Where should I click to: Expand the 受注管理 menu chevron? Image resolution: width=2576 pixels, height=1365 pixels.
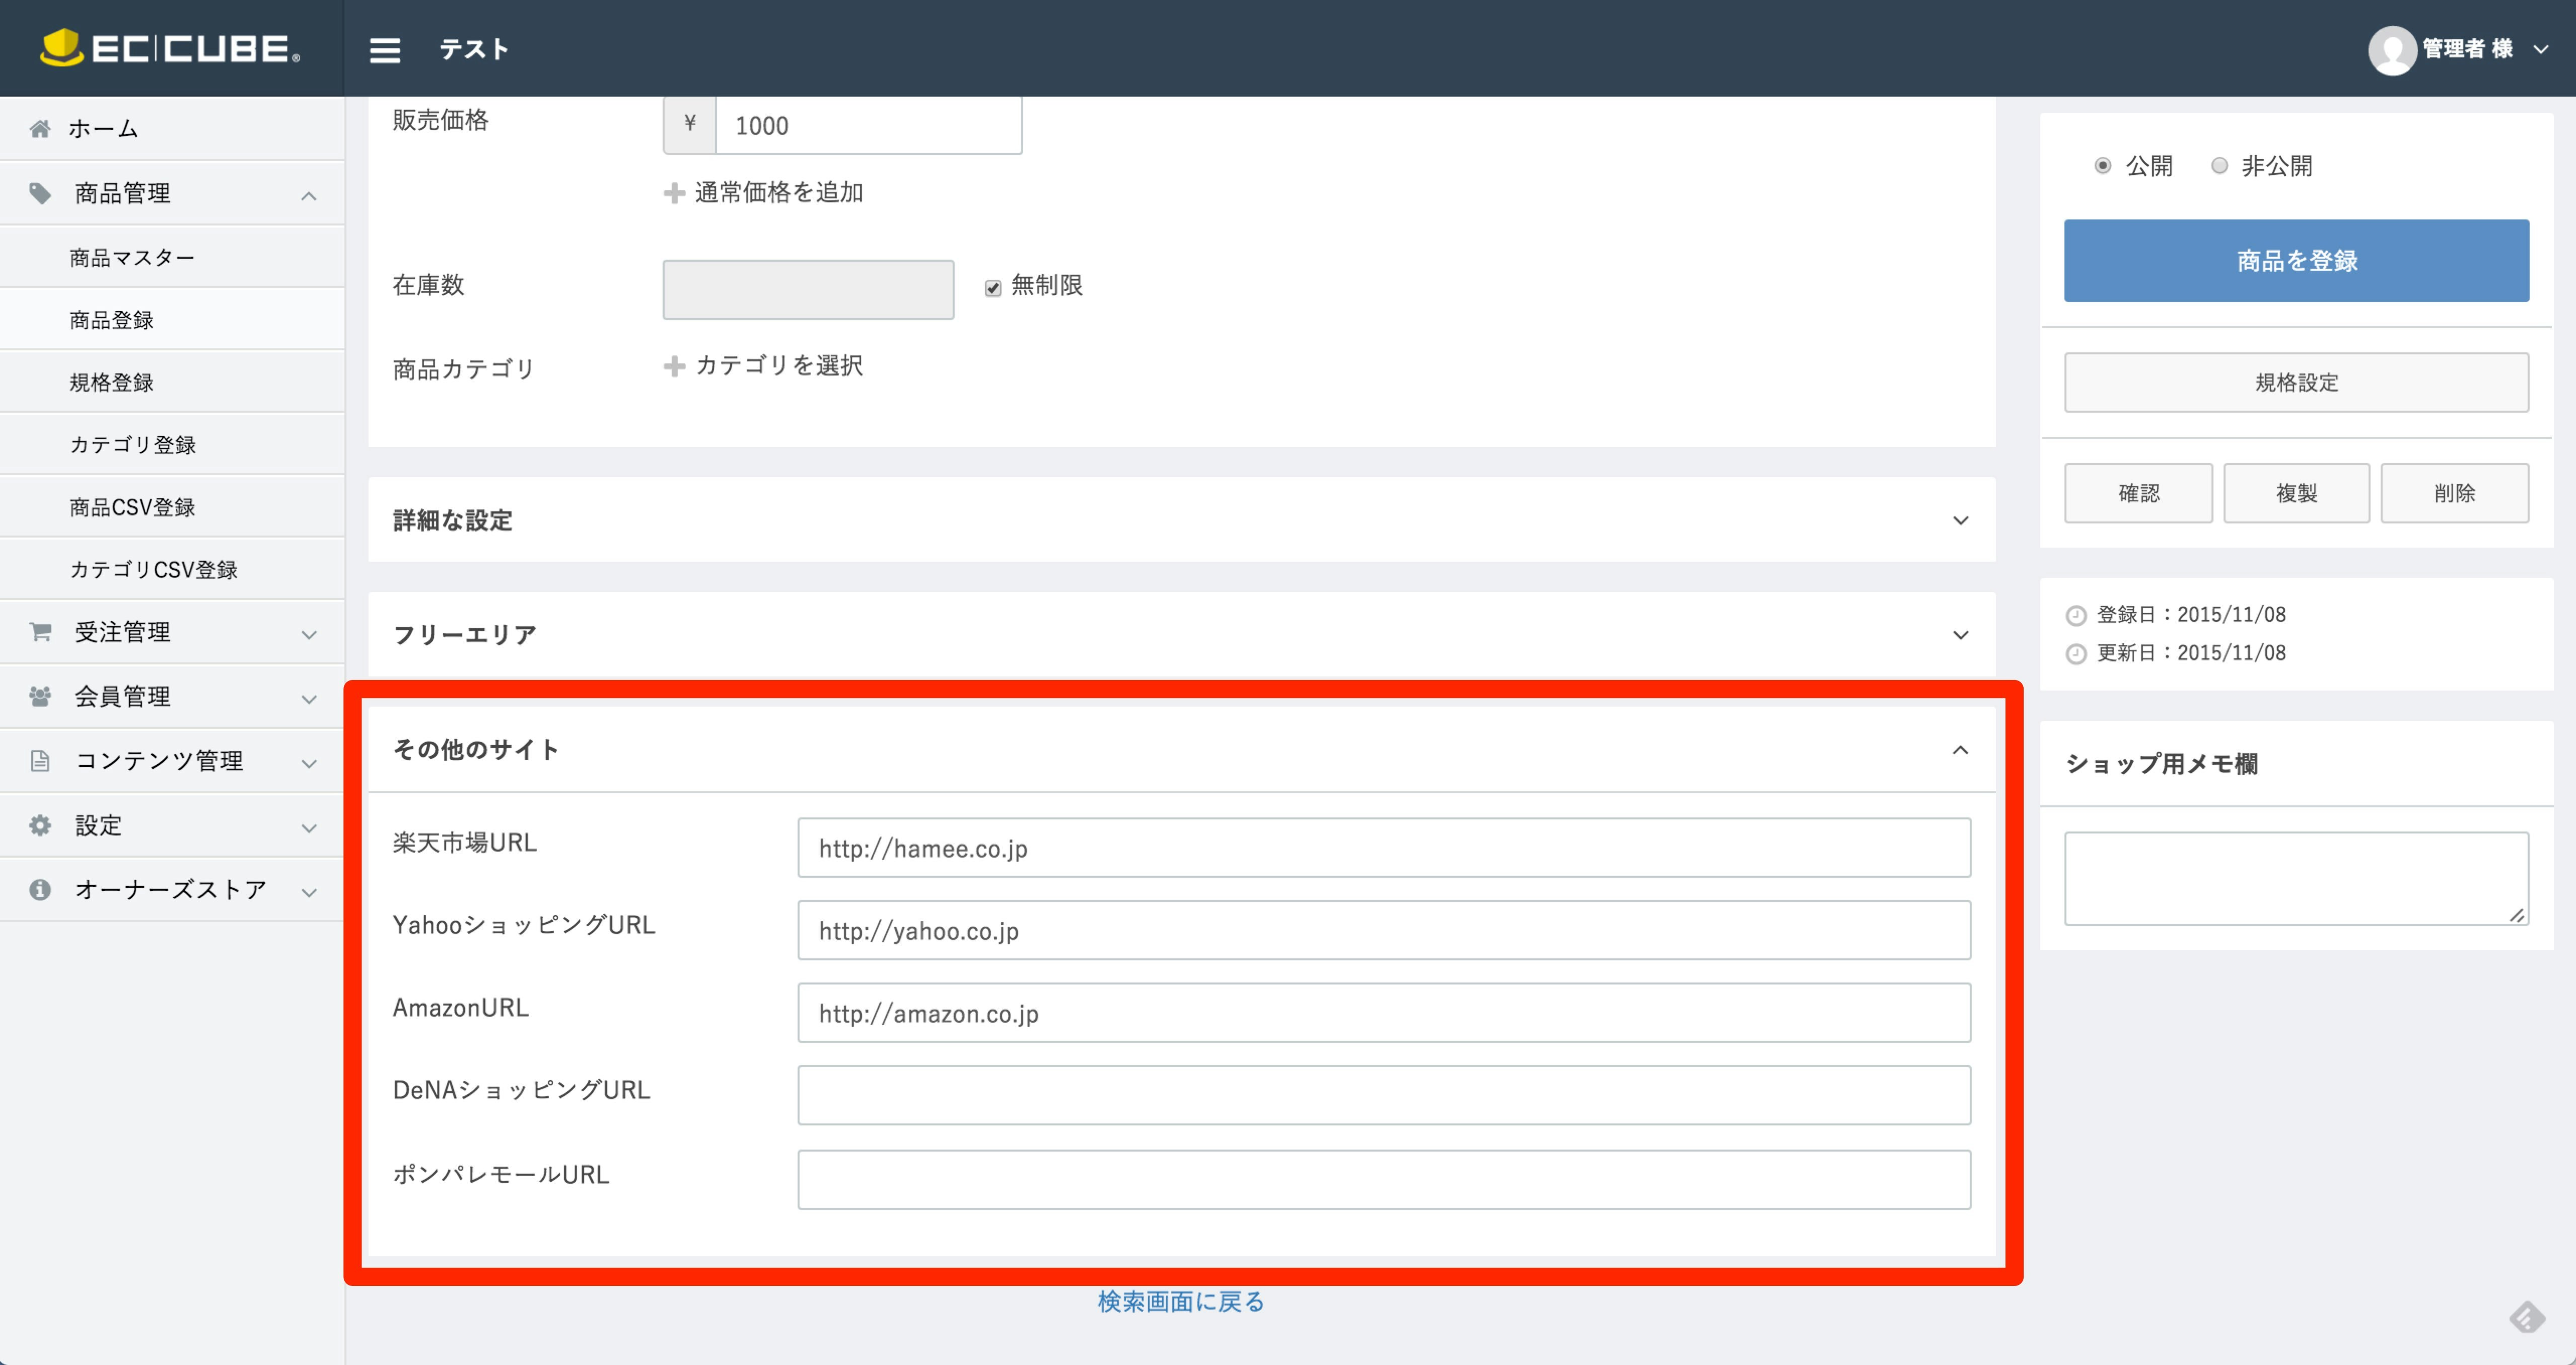309,635
